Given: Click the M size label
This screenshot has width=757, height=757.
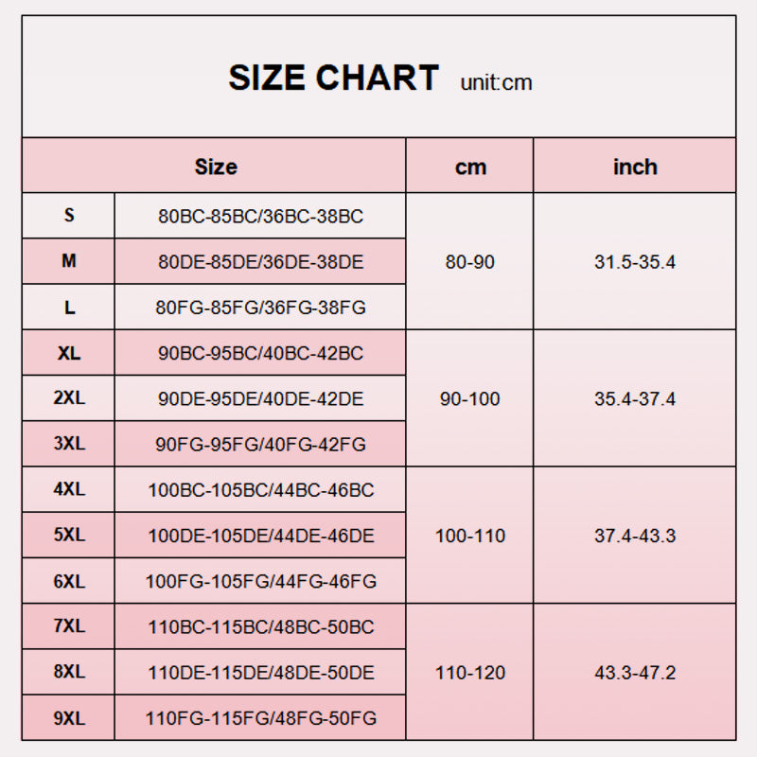Looking at the screenshot, I should coord(69,261).
